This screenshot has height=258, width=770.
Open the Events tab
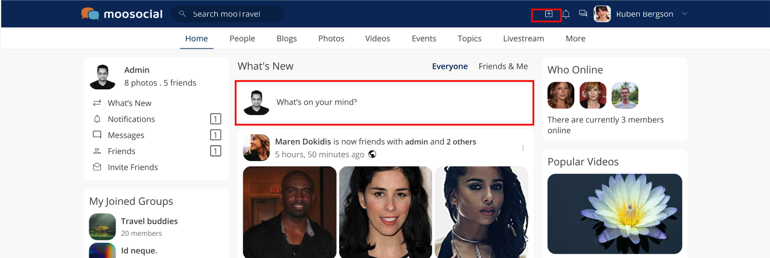tap(424, 39)
